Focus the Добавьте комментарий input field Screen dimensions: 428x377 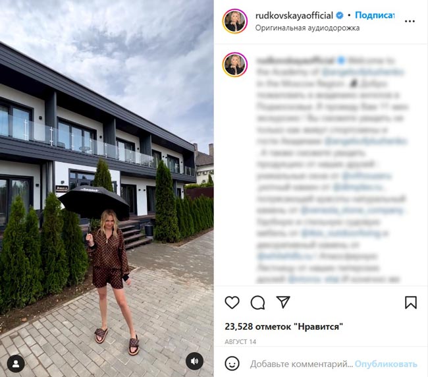[x=302, y=364]
